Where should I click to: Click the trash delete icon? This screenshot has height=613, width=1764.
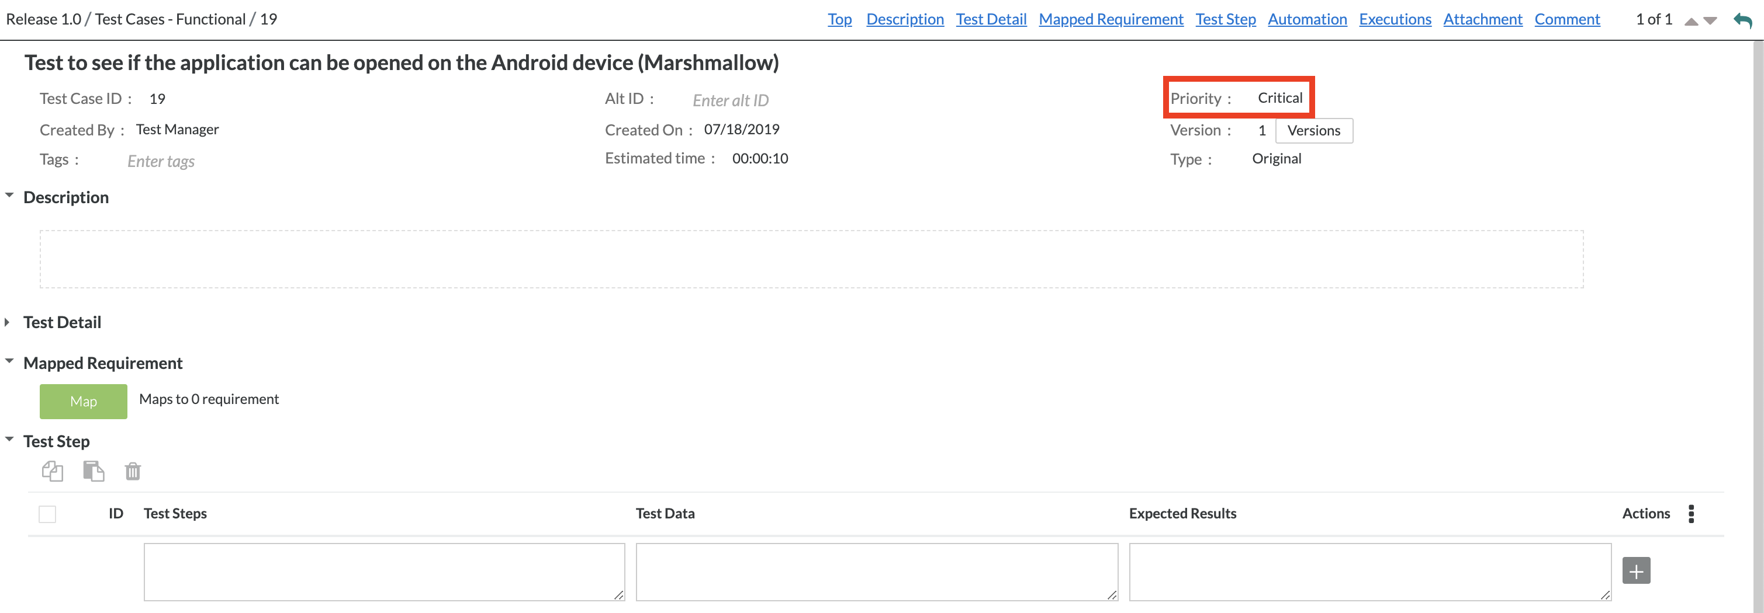pyautogui.click(x=133, y=471)
